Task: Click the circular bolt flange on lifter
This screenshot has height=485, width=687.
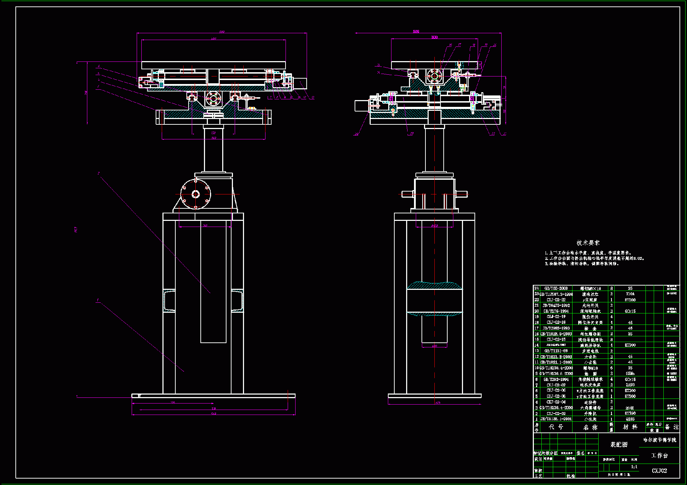Action: [x=195, y=194]
